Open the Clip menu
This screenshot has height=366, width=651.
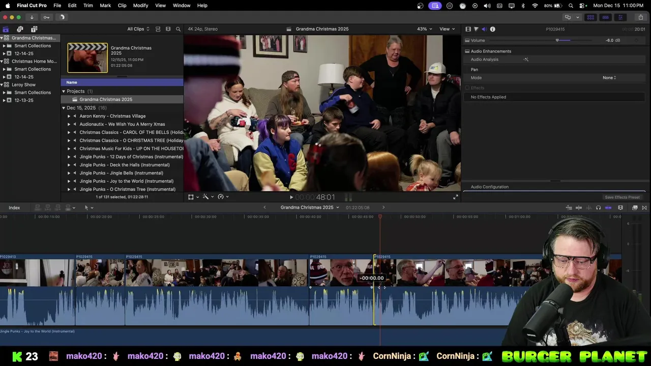pos(122,5)
